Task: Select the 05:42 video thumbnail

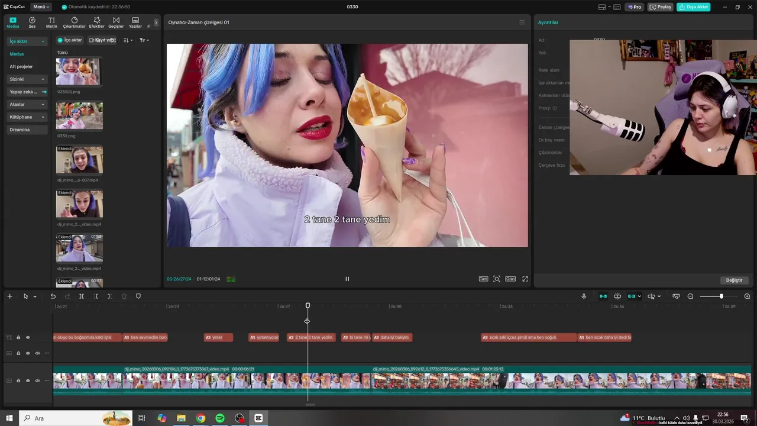Action: (x=79, y=160)
